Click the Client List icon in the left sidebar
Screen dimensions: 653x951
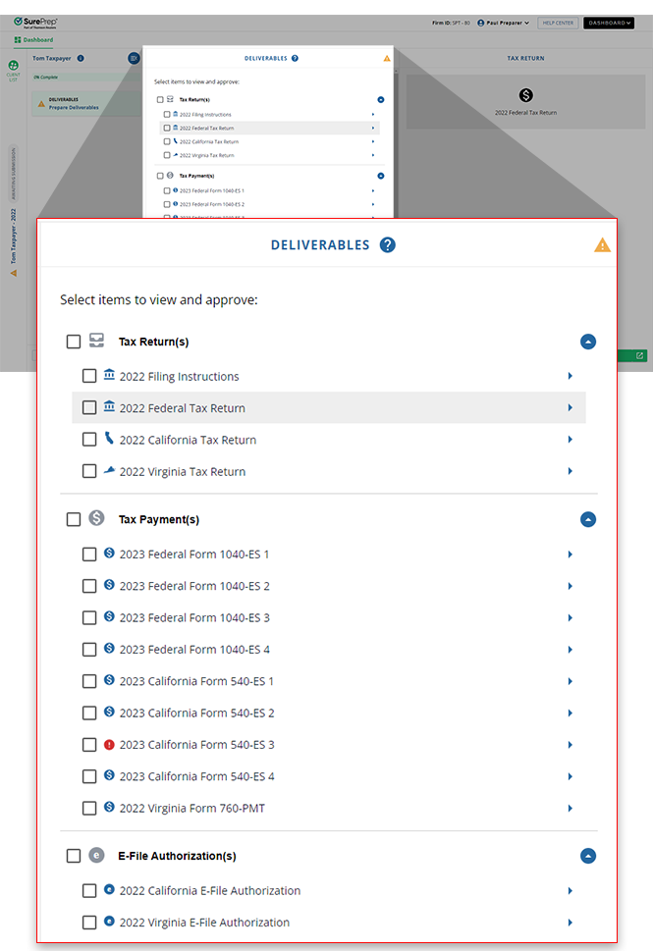tap(14, 68)
